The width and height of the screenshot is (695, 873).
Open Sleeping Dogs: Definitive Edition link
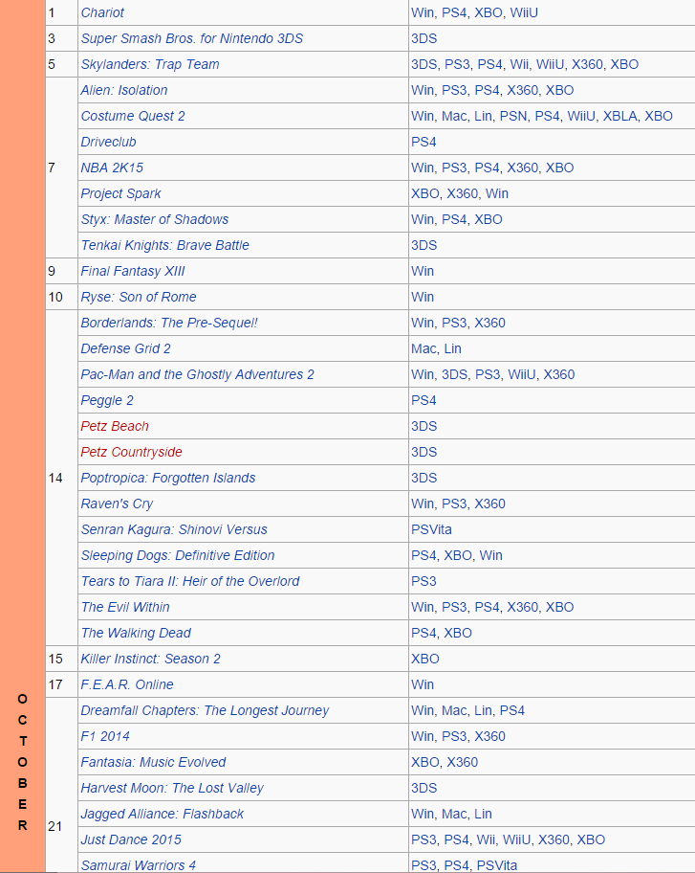pos(177,555)
